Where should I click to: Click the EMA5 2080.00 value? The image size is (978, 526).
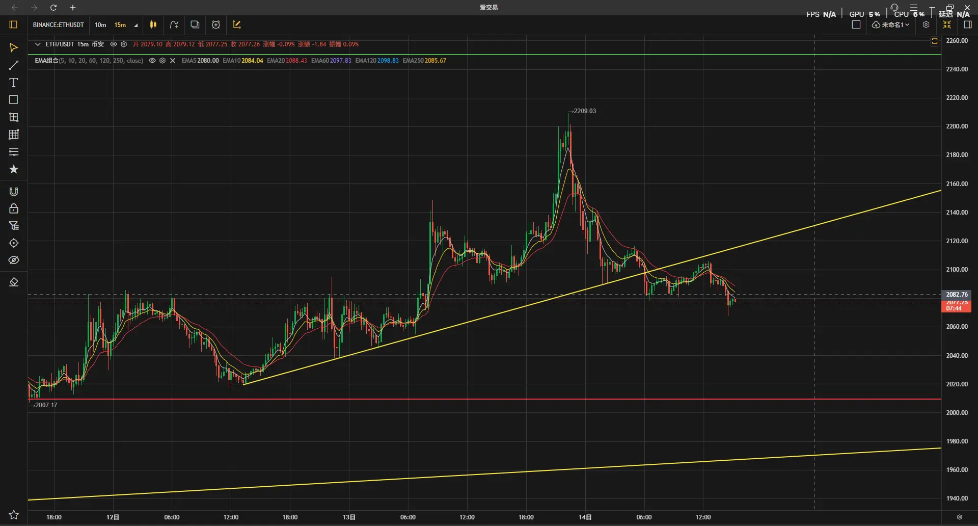point(200,61)
